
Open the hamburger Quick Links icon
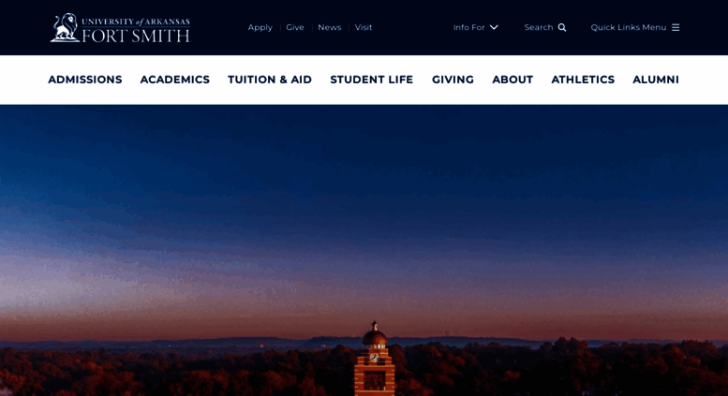tap(676, 27)
